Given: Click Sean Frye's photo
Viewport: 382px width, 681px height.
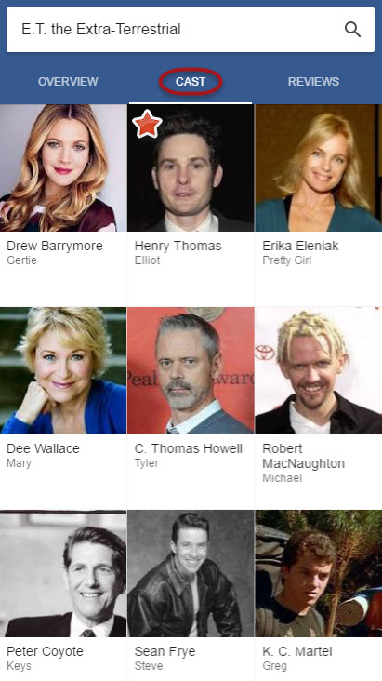Looking at the screenshot, I should click(191, 573).
